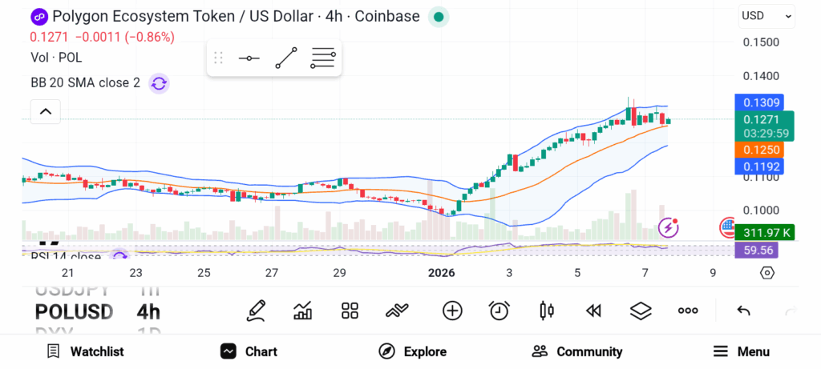Go to the Explore tab
Screen dimensions: 821x369
tap(412, 351)
